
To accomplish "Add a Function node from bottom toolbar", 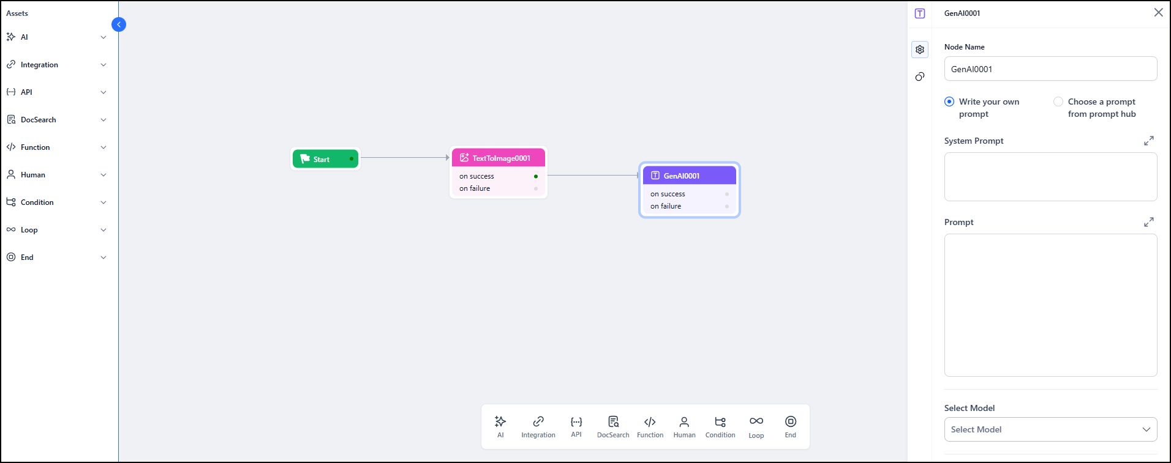I will coord(650,426).
